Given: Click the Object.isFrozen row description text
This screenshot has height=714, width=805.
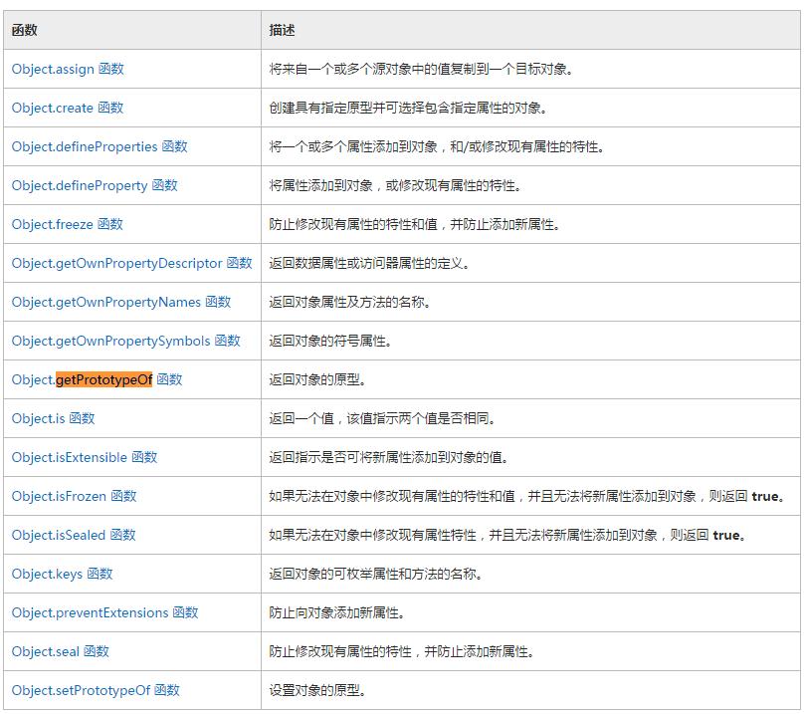Looking at the screenshot, I should [526, 496].
